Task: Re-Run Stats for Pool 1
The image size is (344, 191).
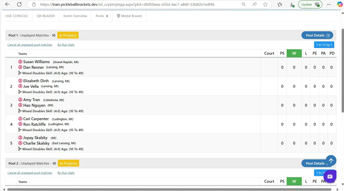Action: (66, 45)
